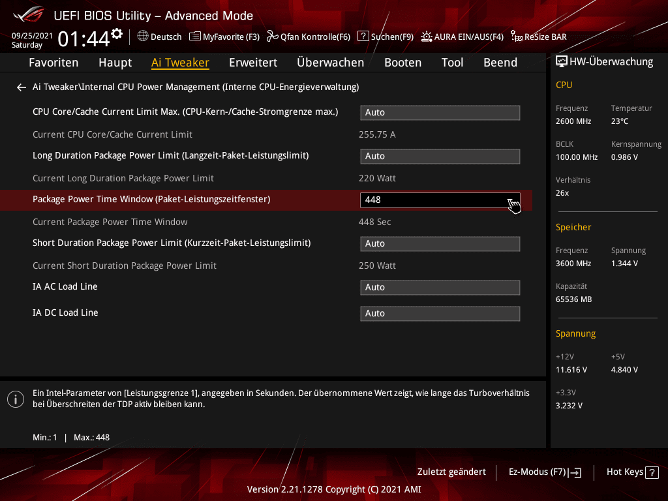Select IA AC Load Line label
This screenshot has width=668, height=501.
click(x=65, y=287)
